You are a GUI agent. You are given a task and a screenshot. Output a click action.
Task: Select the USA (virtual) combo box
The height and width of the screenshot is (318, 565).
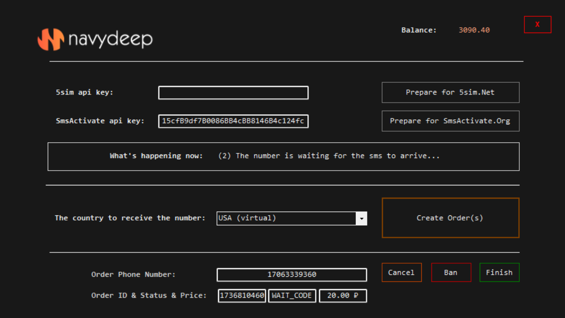(x=292, y=218)
